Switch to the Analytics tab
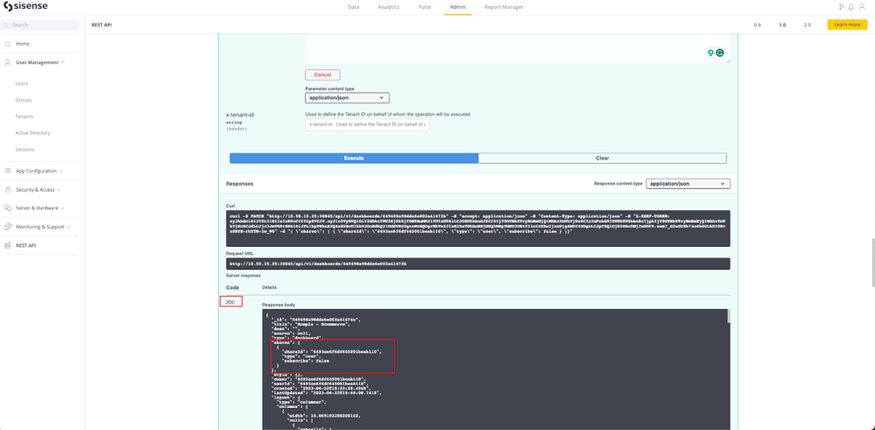 pyautogui.click(x=388, y=7)
